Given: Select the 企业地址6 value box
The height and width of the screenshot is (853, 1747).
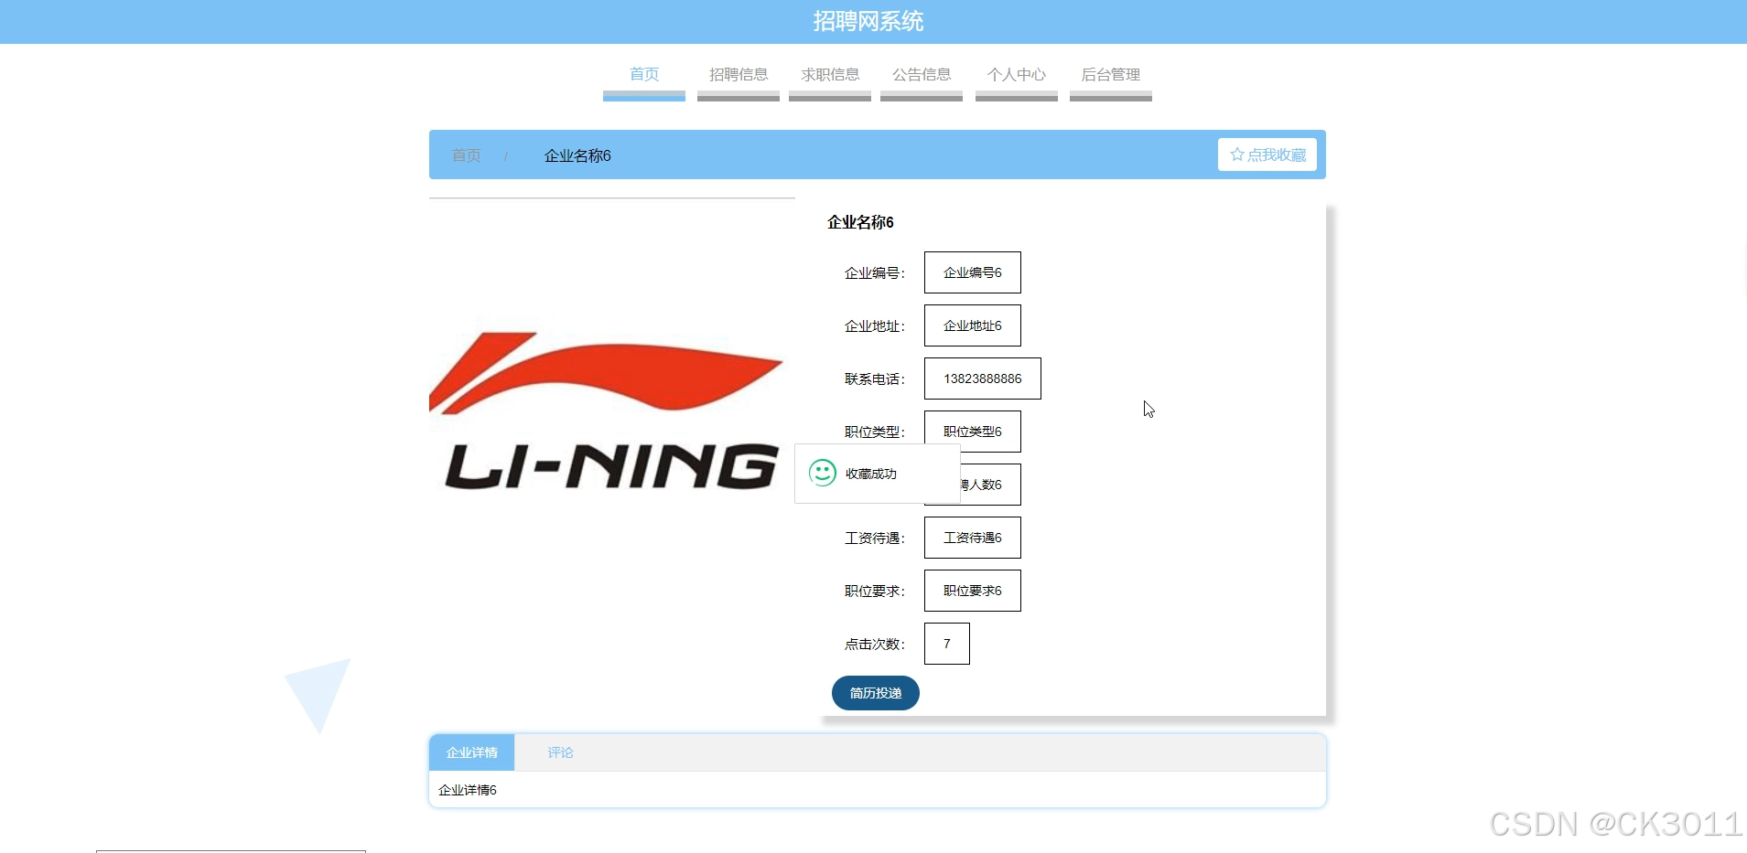Looking at the screenshot, I should (973, 325).
